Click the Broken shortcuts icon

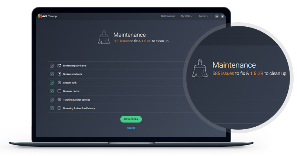[59, 74]
